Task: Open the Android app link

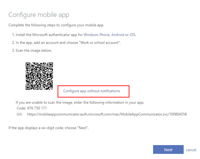Action: point(118,35)
